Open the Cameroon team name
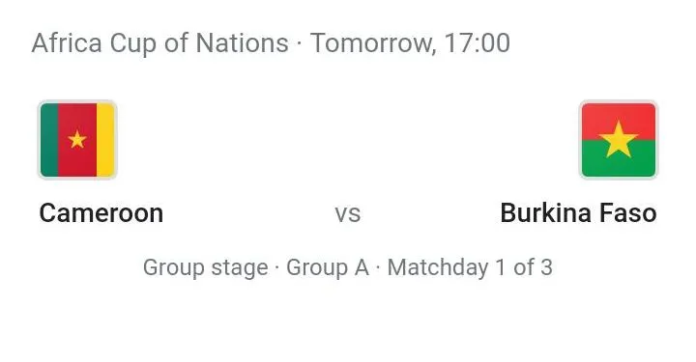This screenshot has height=362, width=696. pos(101,213)
